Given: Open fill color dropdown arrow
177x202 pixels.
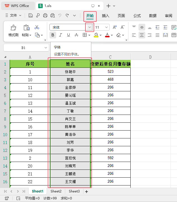Looking at the screenshot, I should click(101, 35).
